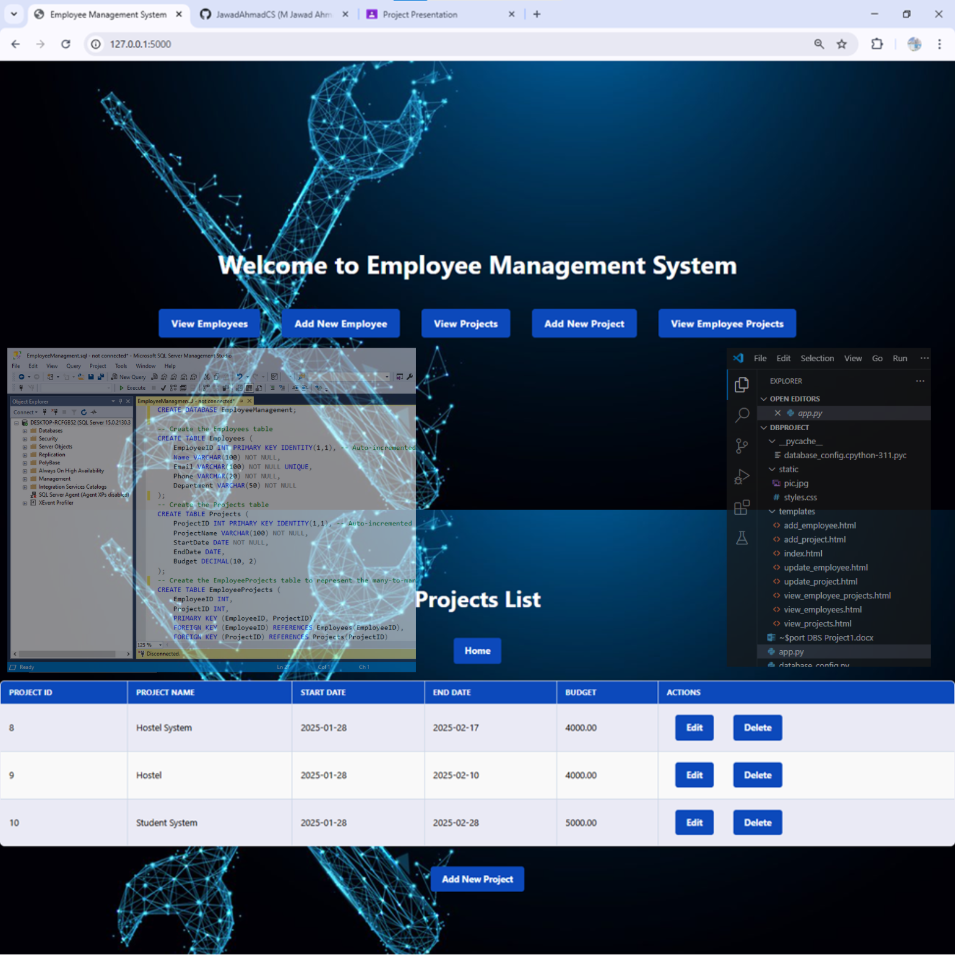Open the VS Code Explorer icon
This screenshot has width=955, height=955.
point(741,384)
